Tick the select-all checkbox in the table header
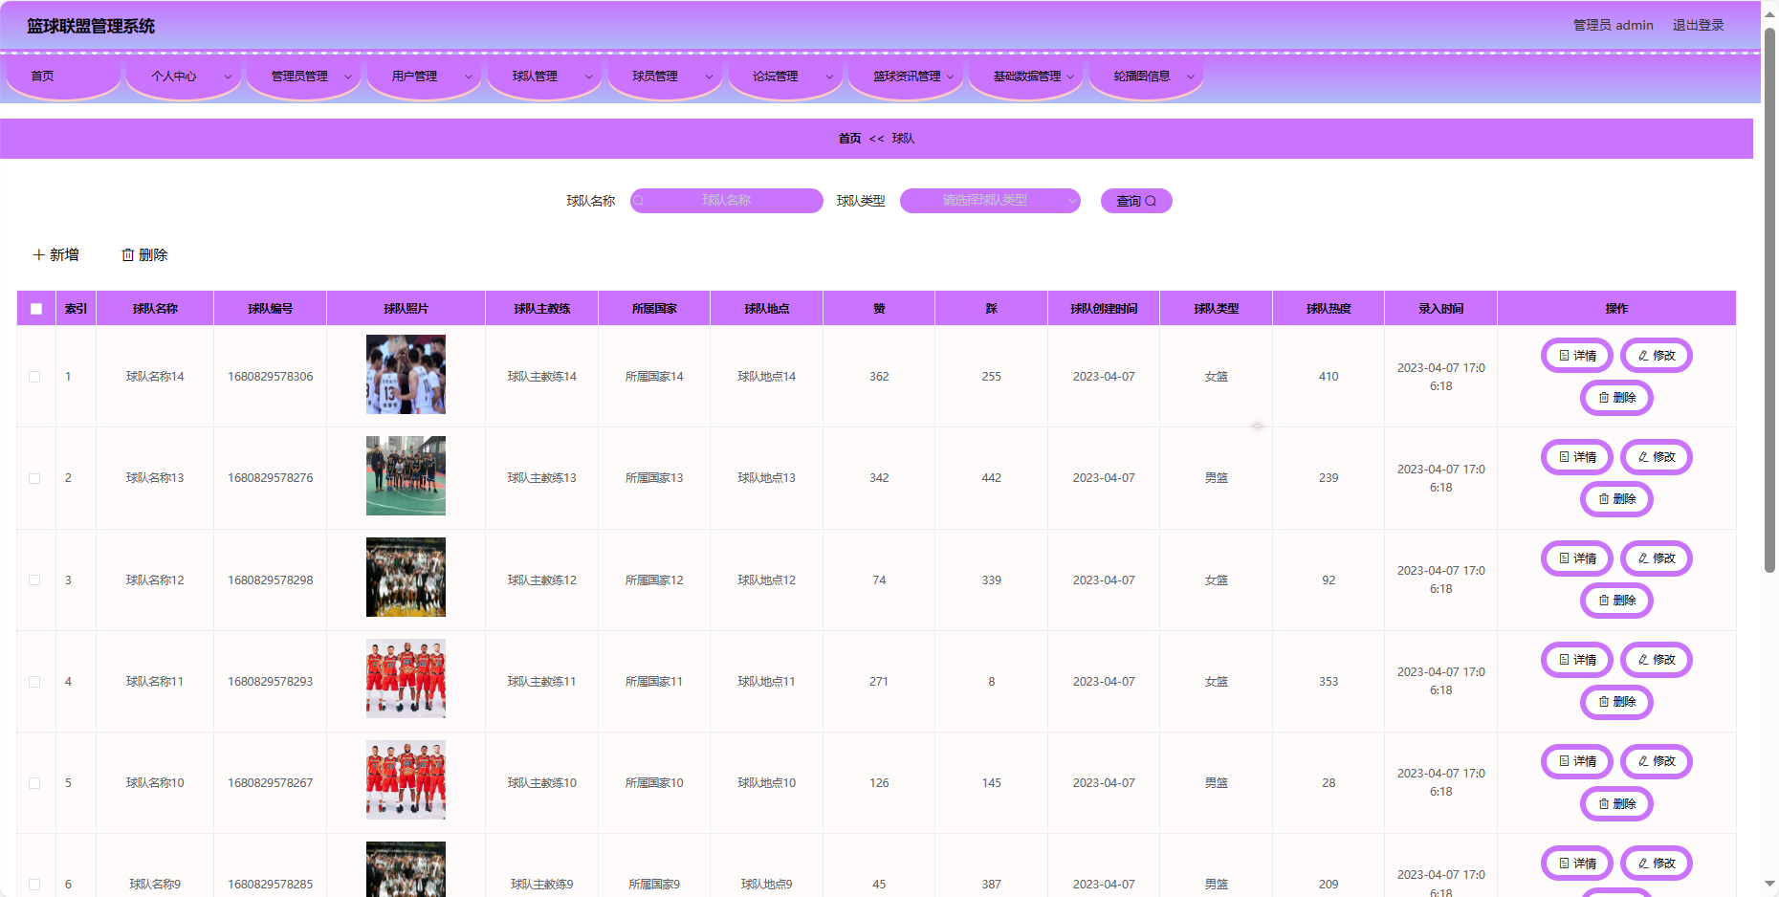The image size is (1779, 897). click(36, 309)
